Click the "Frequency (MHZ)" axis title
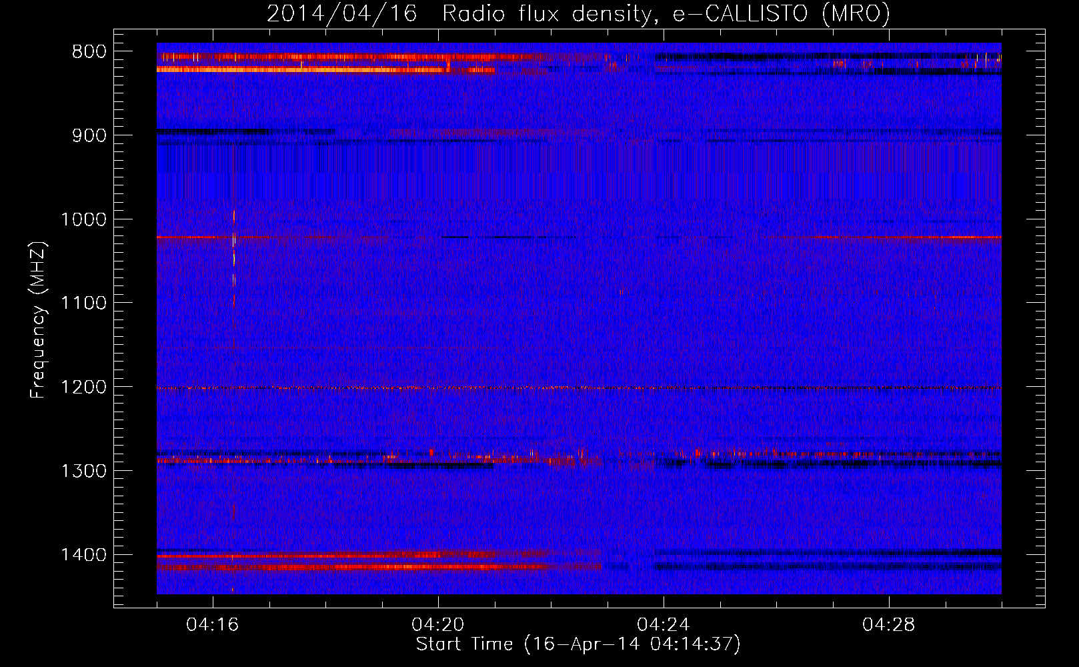 pyautogui.click(x=39, y=320)
